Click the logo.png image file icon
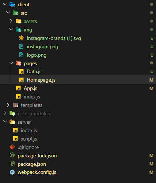Screen dimensions: 156x183 22,55
